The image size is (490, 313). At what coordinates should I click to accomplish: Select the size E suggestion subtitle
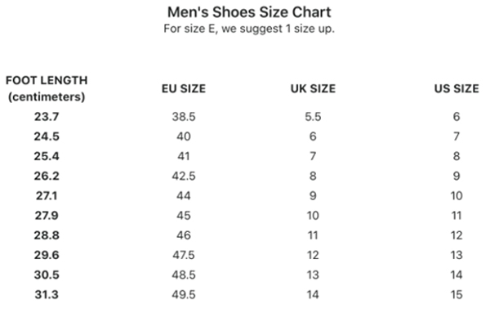tap(249, 29)
